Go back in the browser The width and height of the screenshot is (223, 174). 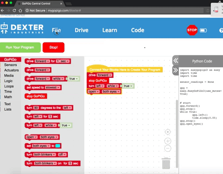[2, 11]
